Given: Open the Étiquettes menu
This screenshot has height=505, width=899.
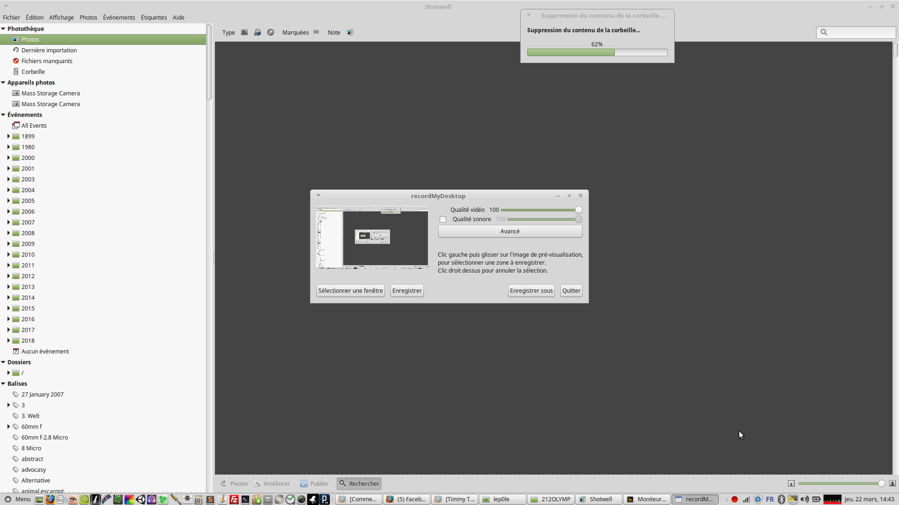Looking at the screenshot, I should coord(154,17).
